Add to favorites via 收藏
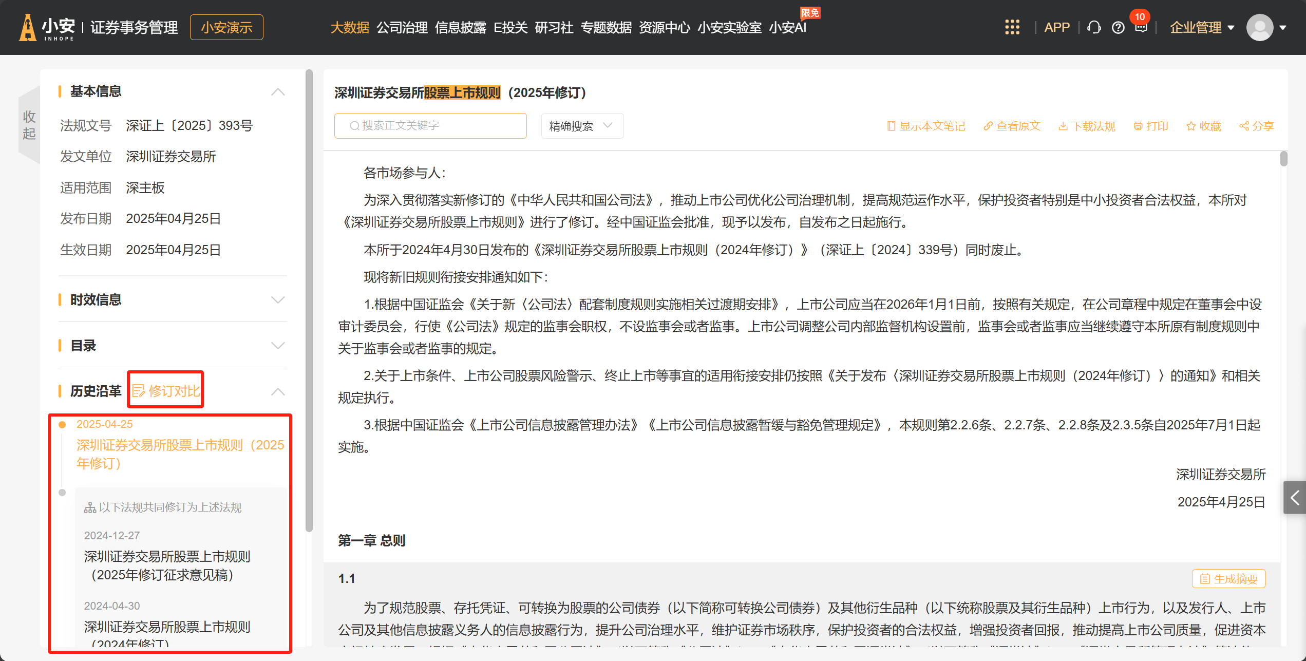The width and height of the screenshot is (1306, 661). coord(1203,126)
